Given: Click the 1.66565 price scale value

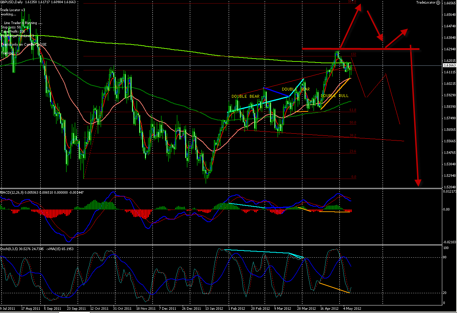Looking at the screenshot, I should [450, 3].
